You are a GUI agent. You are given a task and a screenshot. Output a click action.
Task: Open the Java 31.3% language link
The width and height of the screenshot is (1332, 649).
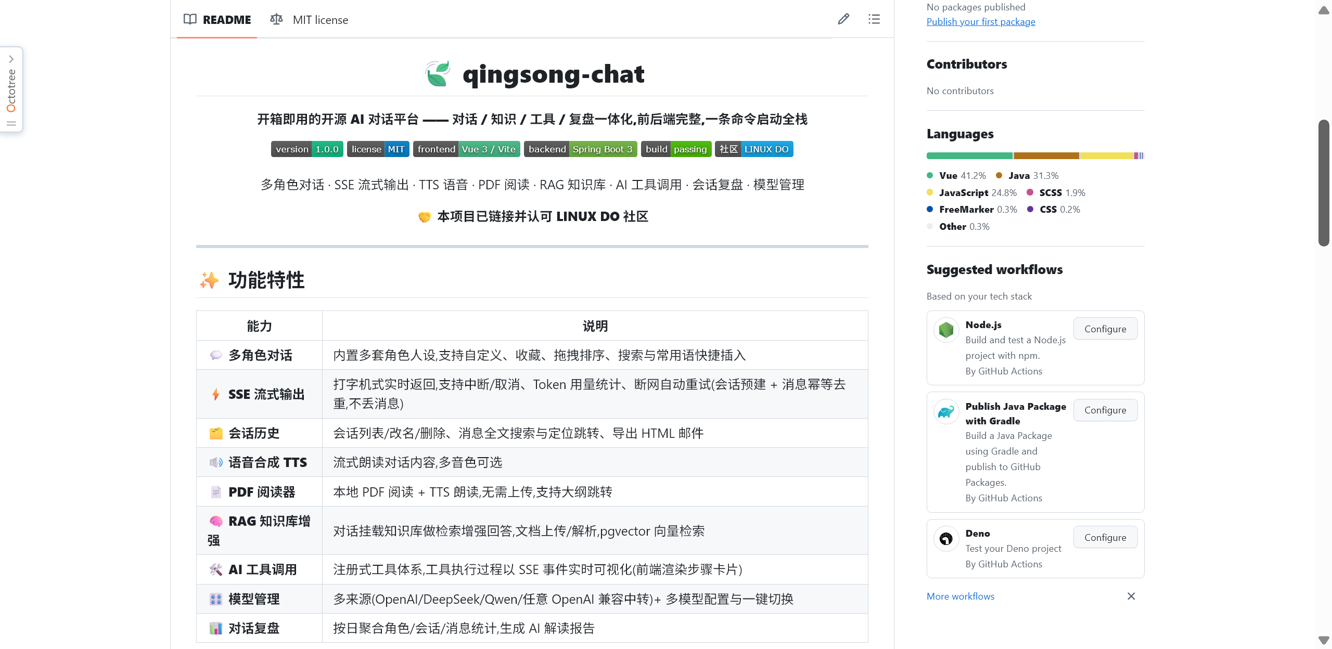pos(1027,176)
